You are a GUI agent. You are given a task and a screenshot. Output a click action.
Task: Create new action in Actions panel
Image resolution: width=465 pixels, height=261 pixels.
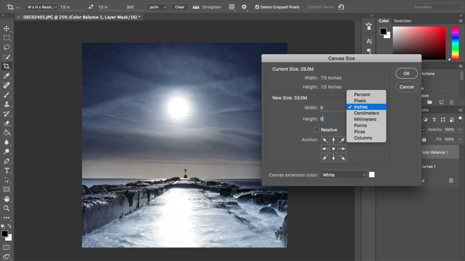coord(441,102)
